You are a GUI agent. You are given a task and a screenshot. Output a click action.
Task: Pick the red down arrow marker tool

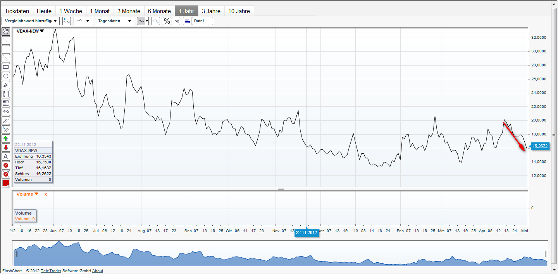coord(6,147)
